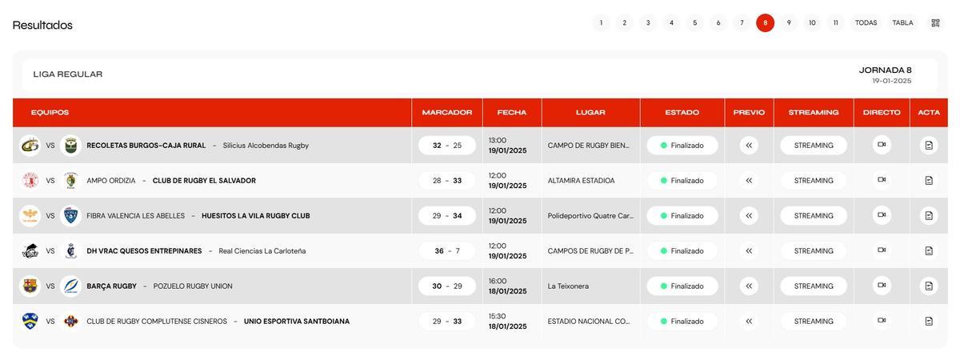Open the TABLA standings view

(902, 23)
